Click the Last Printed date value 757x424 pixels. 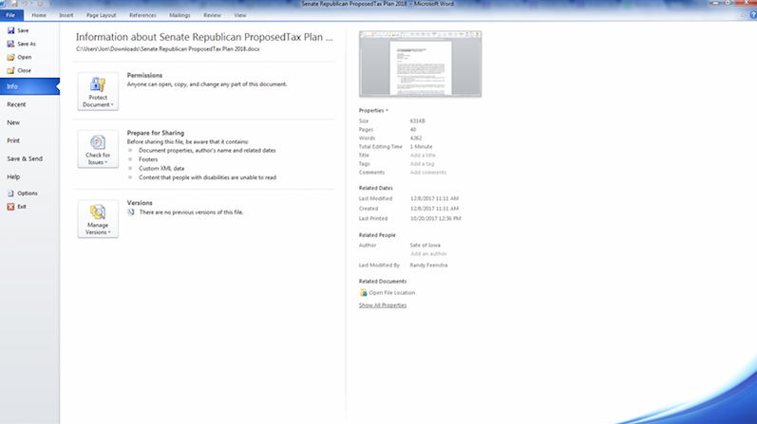(435, 218)
